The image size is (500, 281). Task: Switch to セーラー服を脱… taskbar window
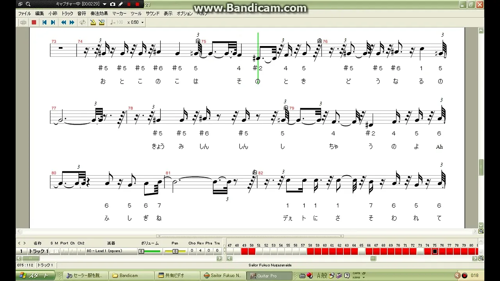coord(85,276)
